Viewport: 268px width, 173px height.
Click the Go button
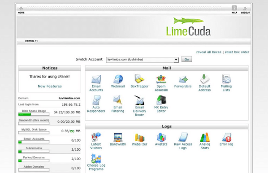point(186,59)
